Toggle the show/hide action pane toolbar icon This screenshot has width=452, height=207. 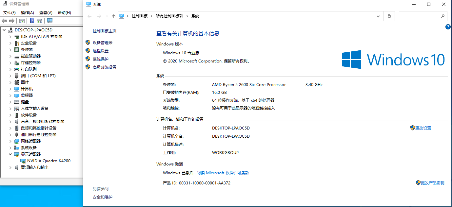coord(40,21)
